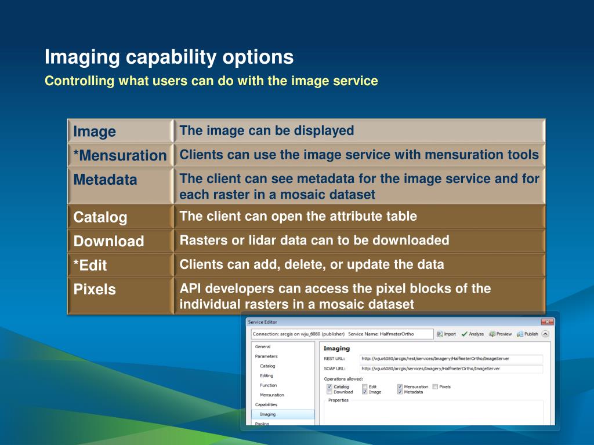Open the Editing sidebar page

point(266,375)
